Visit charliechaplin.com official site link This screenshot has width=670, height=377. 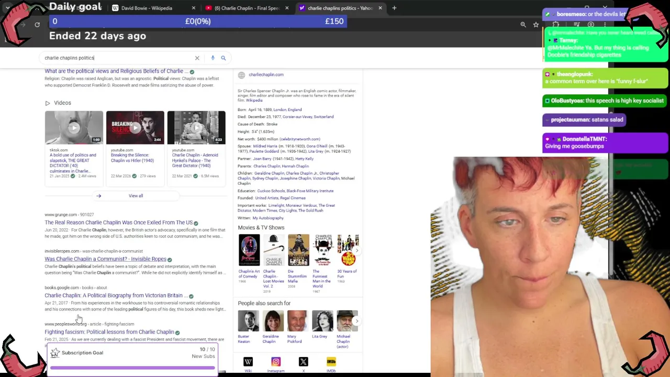tap(266, 75)
